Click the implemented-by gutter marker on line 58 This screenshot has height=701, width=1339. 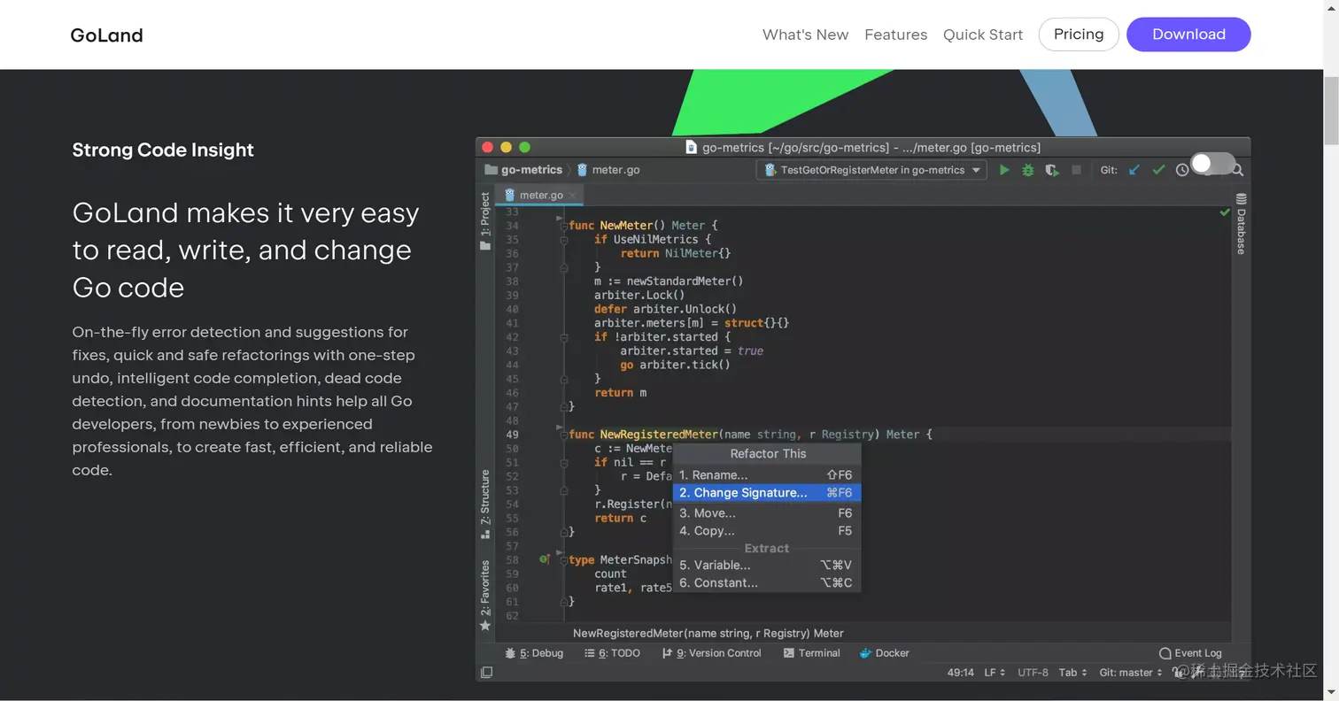(x=545, y=559)
